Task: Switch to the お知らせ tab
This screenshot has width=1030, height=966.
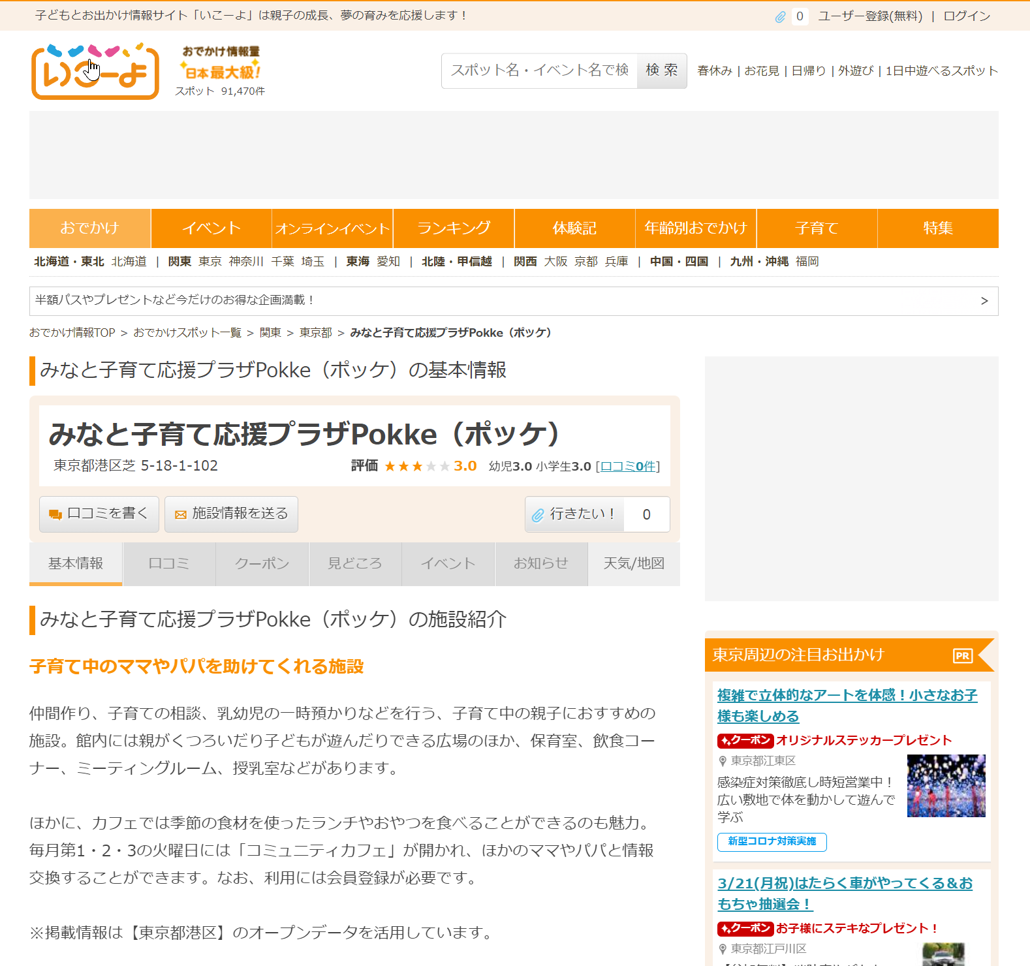Action: click(x=541, y=564)
